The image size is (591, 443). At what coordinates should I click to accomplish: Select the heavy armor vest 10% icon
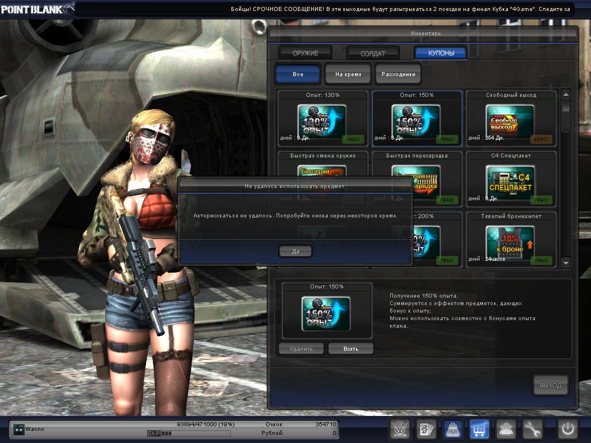(x=510, y=242)
